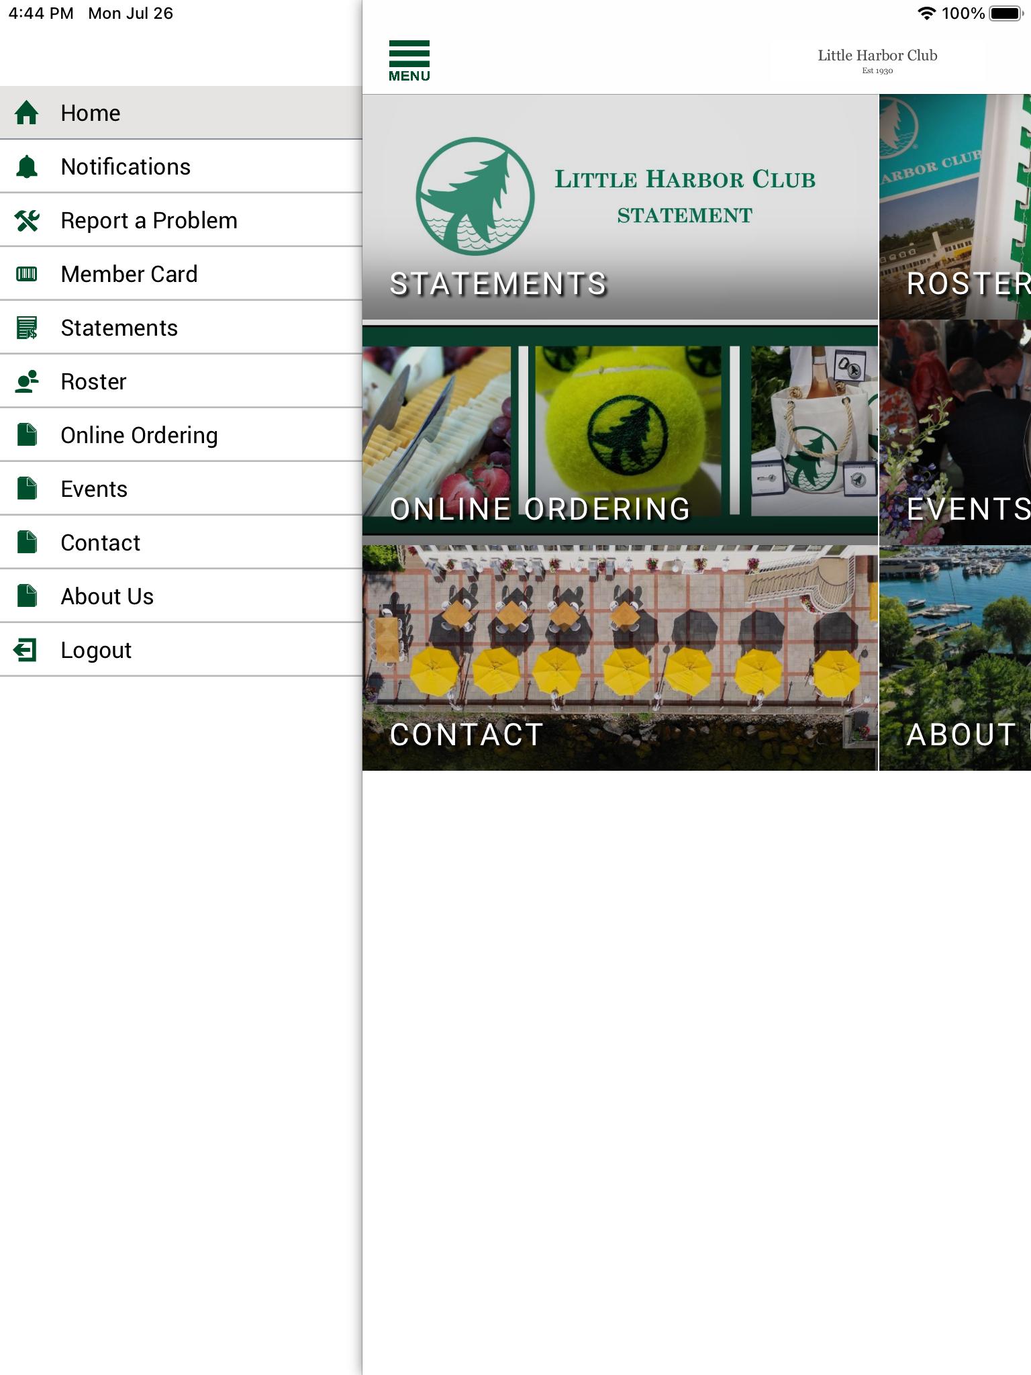Tap the Wi-Fi status icon
Image resolution: width=1031 pixels, height=1375 pixels.
(926, 13)
